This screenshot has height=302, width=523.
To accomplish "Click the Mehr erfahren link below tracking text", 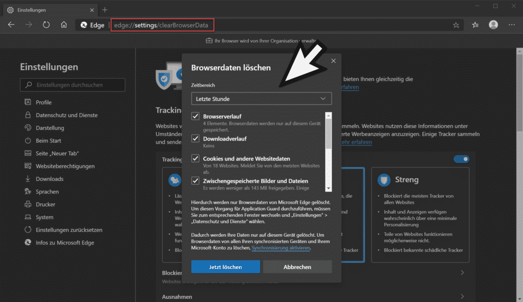I will tap(356, 142).
